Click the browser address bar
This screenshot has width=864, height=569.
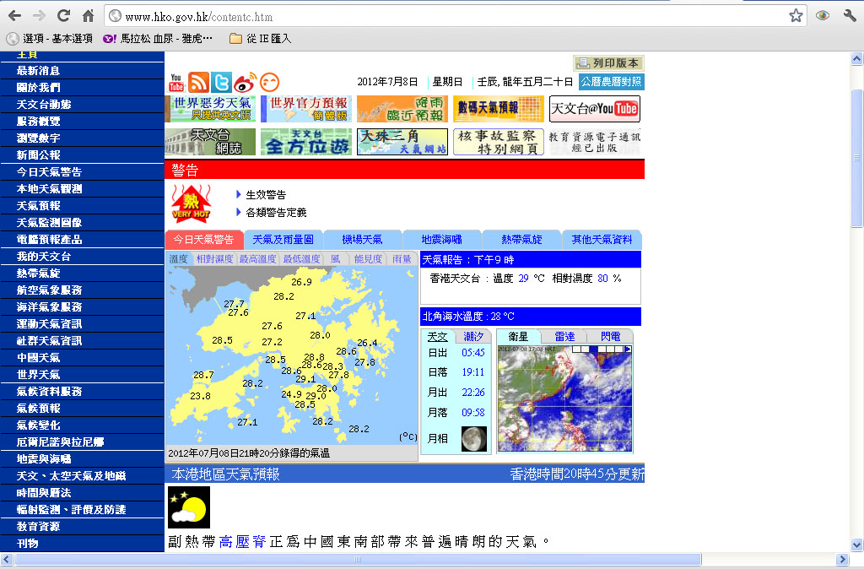tap(447, 16)
